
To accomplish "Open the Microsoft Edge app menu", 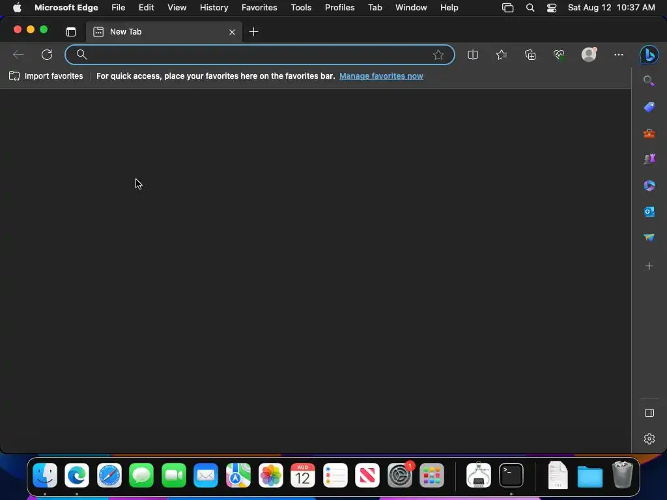I will pyautogui.click(x=66, y=8).
